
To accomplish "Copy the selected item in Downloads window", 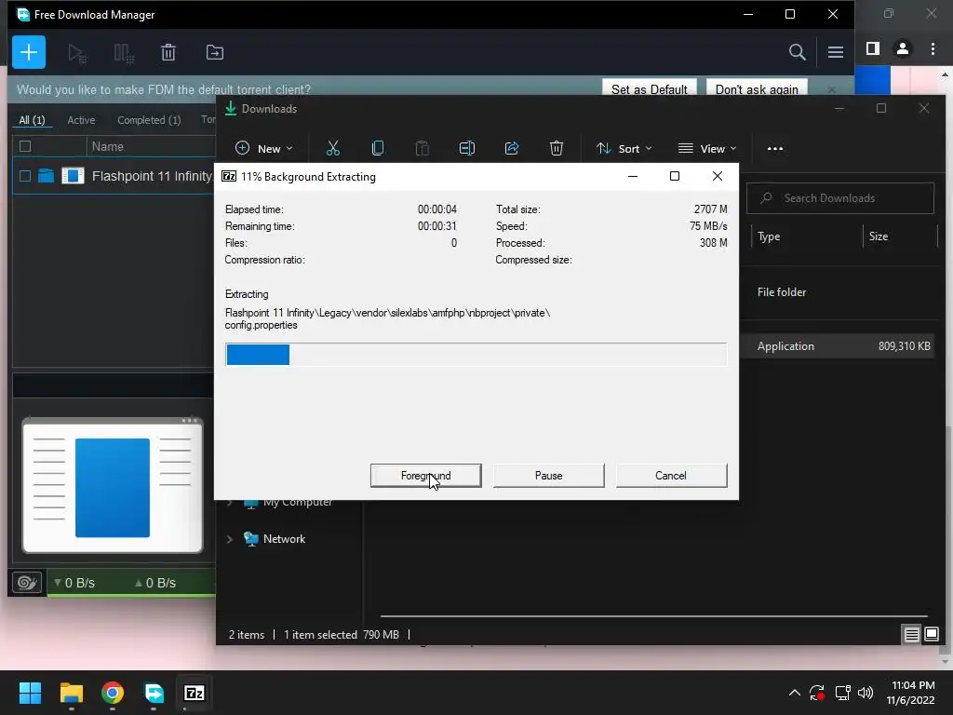I will (x=378, y=148).
